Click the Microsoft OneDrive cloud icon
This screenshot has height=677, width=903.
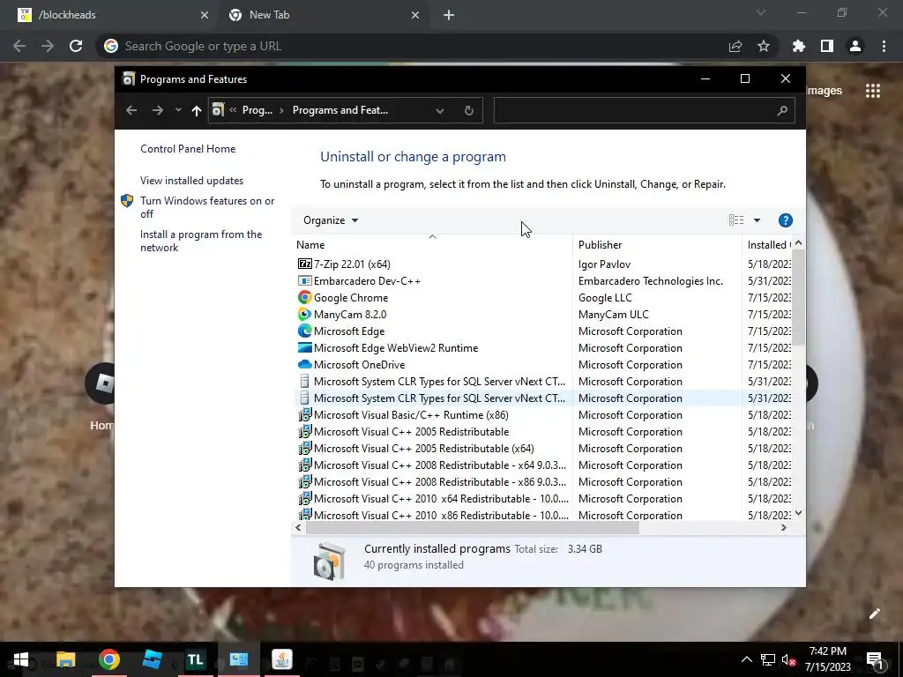pyautogui.click(x=304, y=364)
